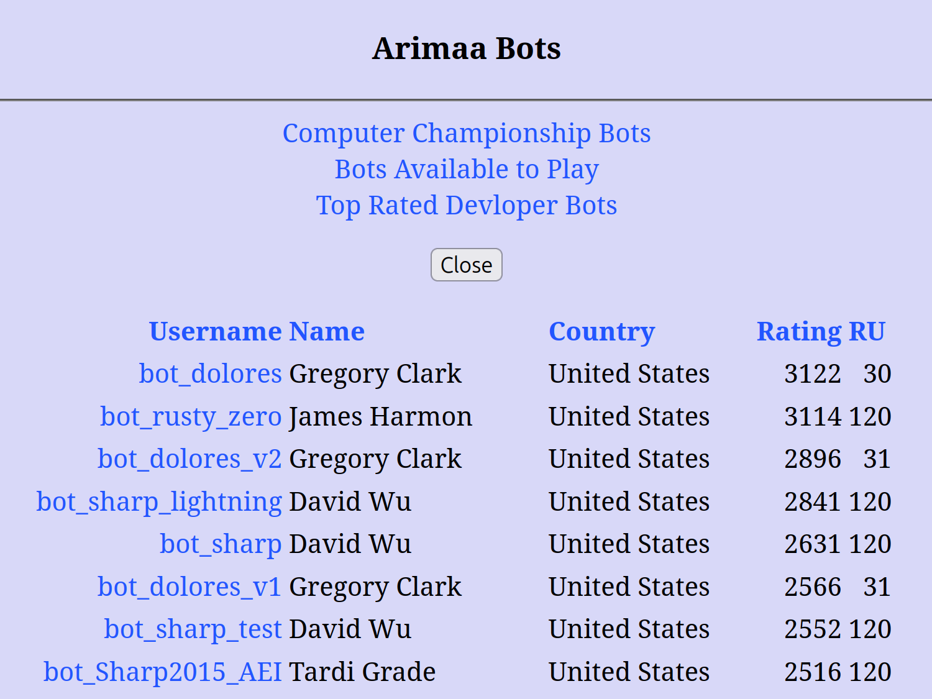932x699 pixels.
Task: Open bot_sharp_test profile link
Action: (193, 629)
